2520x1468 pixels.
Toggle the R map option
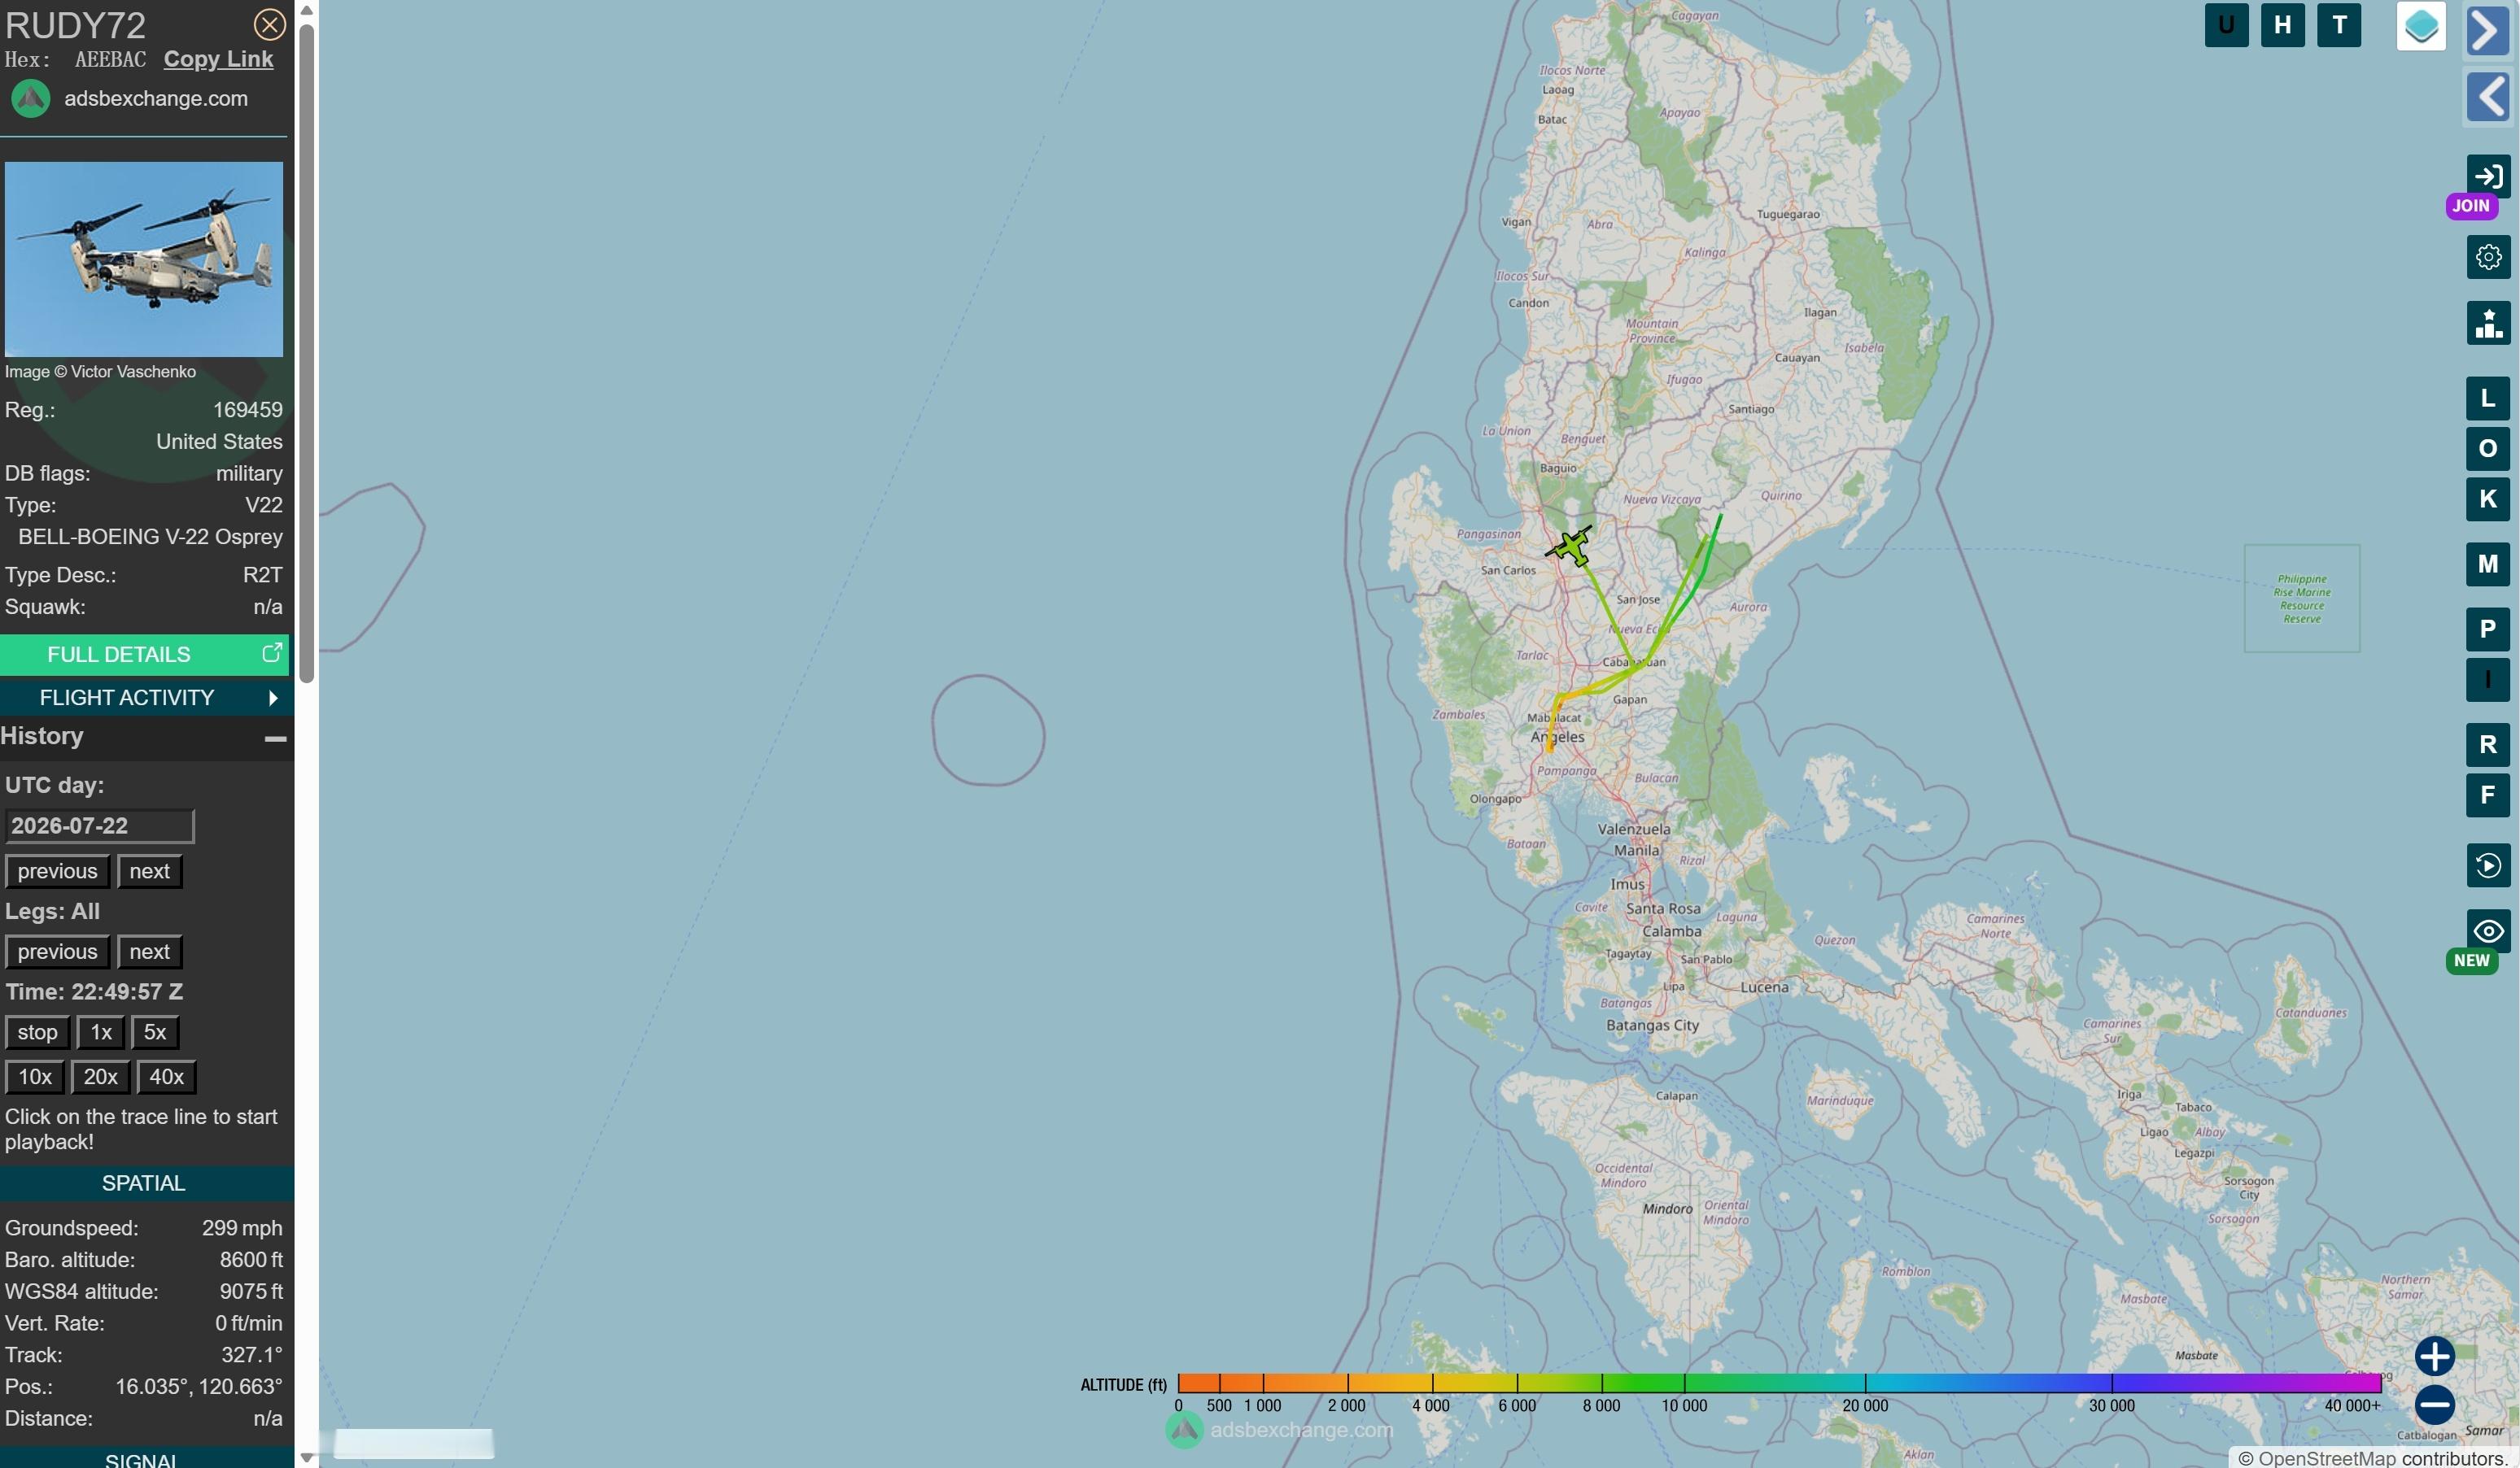(x=2488, y=744)
